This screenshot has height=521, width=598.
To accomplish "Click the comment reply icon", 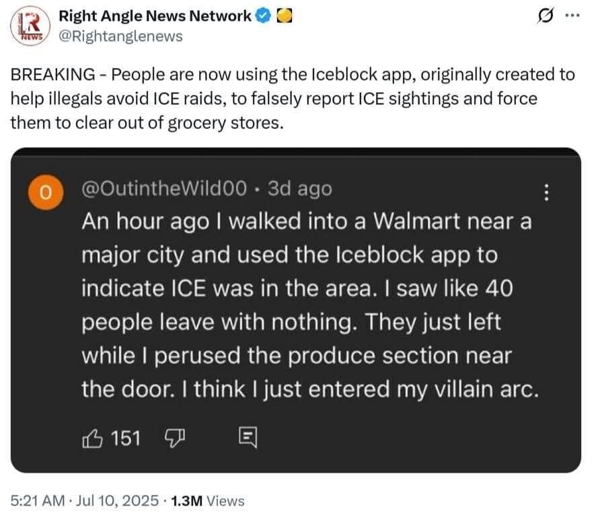I will 247,439.
